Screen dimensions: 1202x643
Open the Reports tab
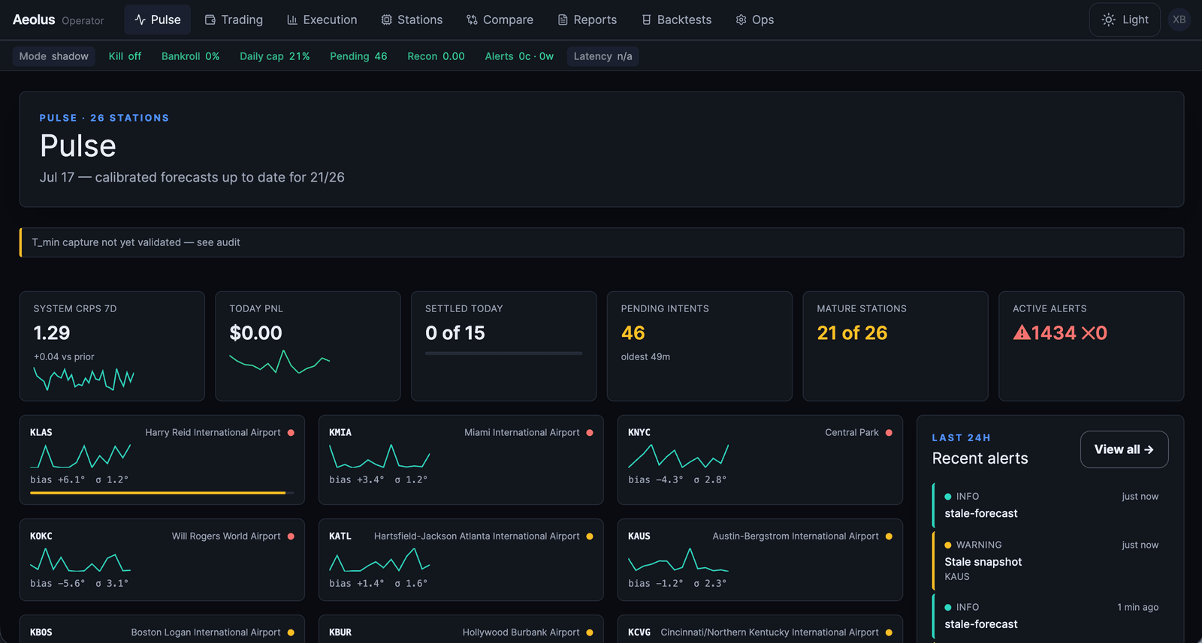(x=587, y=20)
